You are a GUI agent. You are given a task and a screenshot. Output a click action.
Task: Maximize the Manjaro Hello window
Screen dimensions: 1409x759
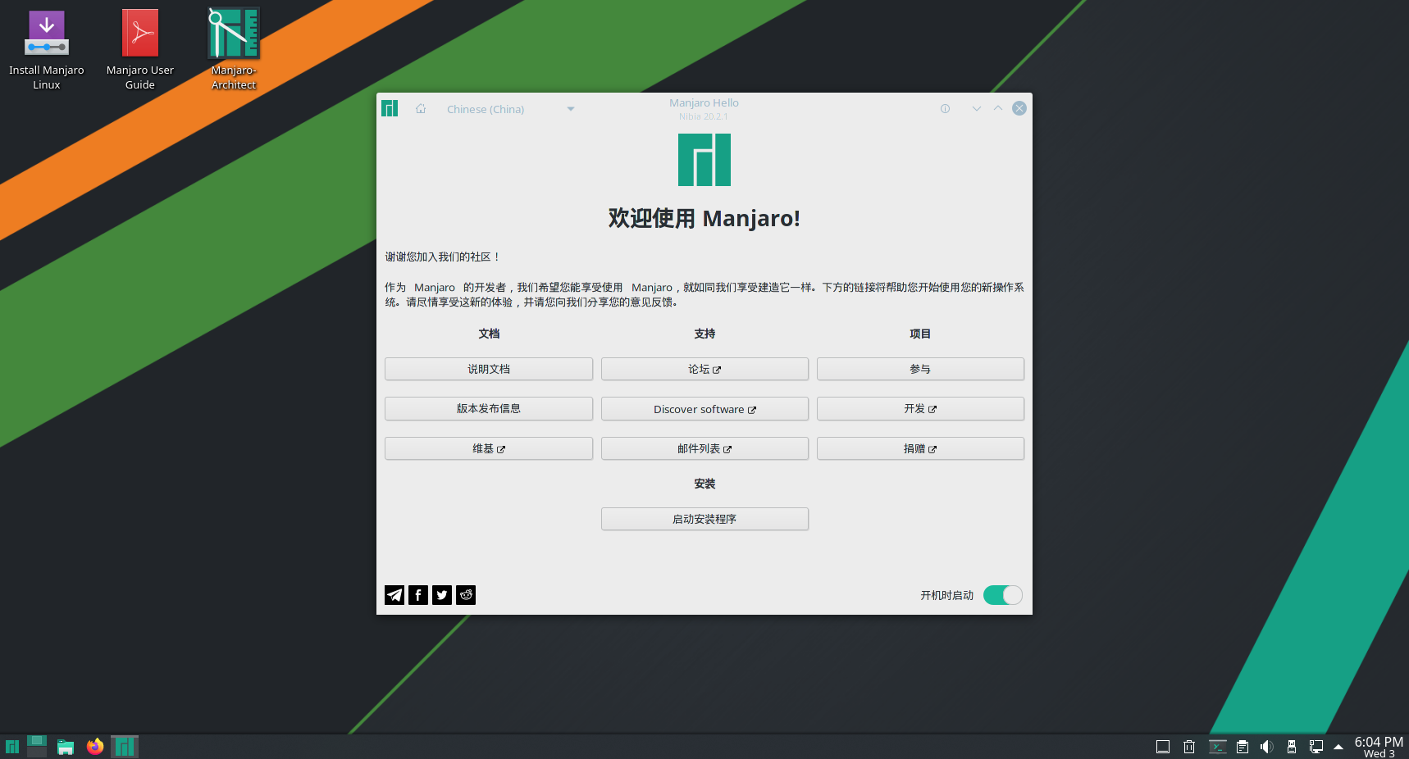[x=998, y=108]
